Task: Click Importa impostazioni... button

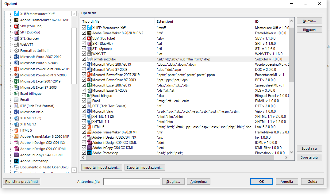Action: coord(102,167)
